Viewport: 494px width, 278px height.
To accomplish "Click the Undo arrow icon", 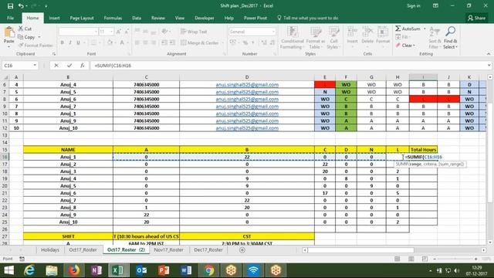I will 21,5.
